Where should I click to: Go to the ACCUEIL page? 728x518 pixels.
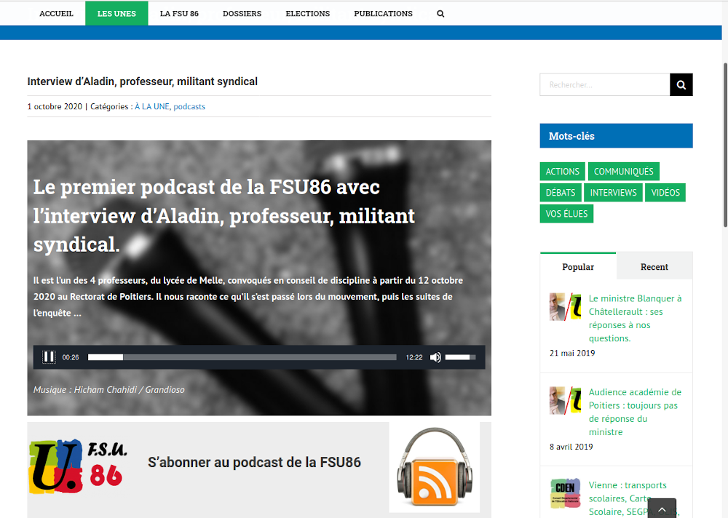click(56, 14)
